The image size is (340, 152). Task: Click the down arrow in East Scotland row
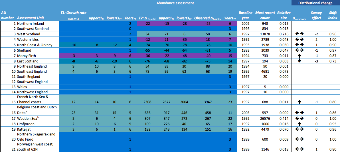click(300, 61)
